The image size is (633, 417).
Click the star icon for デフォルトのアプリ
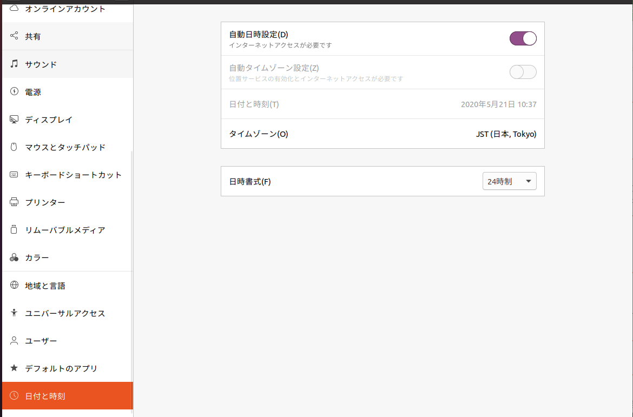point(14,368)
